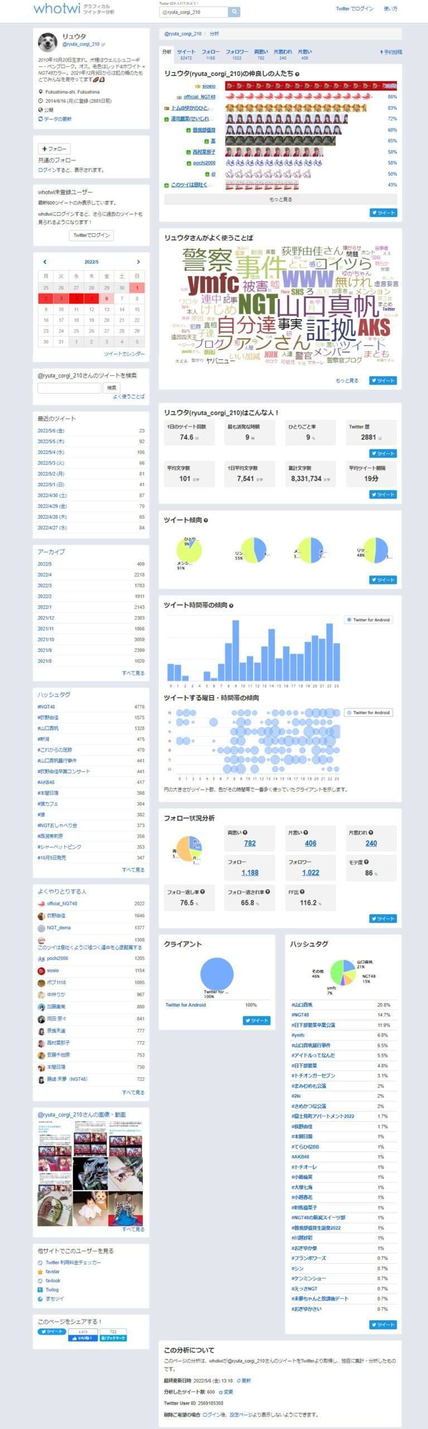428x1429 pixels.
Task: Open help icon beside 仲良しの人たち heading
Action: pos(297,74)
